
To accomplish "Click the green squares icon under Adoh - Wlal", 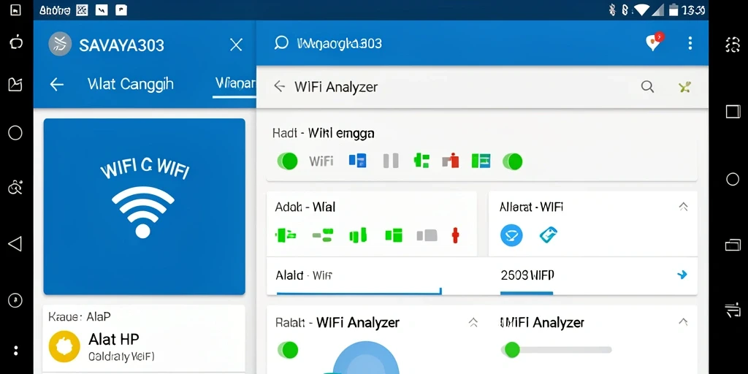I will click(394, 234).
